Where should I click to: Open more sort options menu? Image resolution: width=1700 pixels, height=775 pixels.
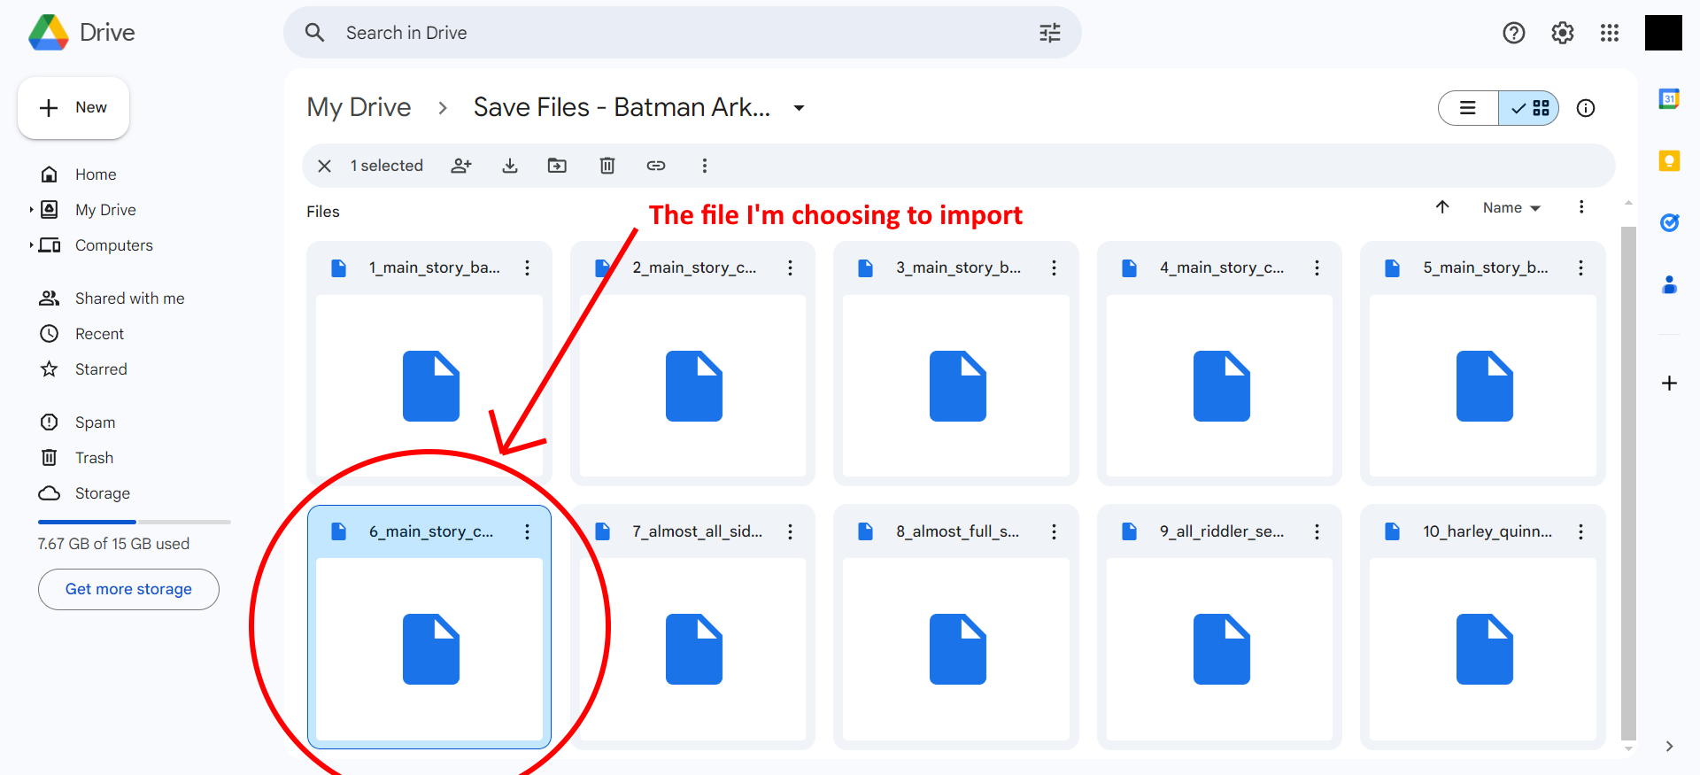1581,207
